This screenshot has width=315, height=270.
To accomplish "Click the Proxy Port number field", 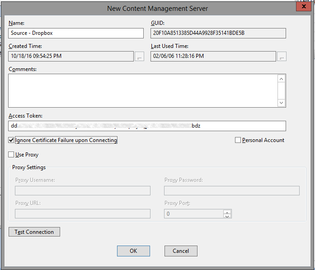I will [193, 214].
